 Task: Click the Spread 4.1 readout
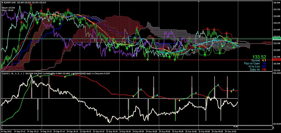pyautogui.click(x=258, y=60)
